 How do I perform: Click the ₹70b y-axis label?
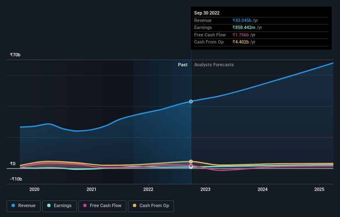pos(15,55)
